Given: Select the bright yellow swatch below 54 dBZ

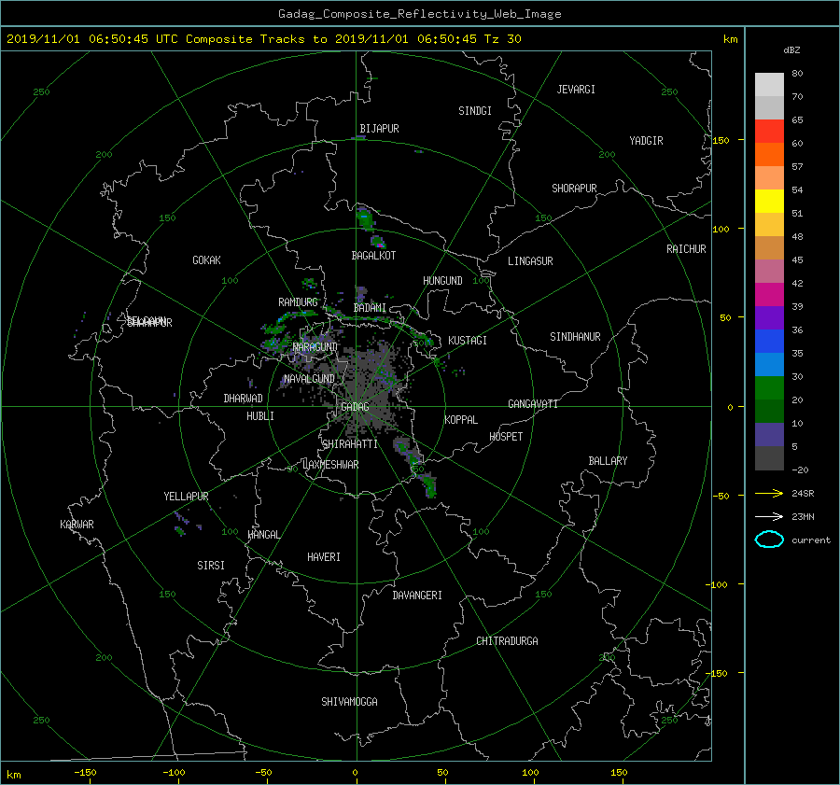Looking at the screenshot, I should 769,202.
